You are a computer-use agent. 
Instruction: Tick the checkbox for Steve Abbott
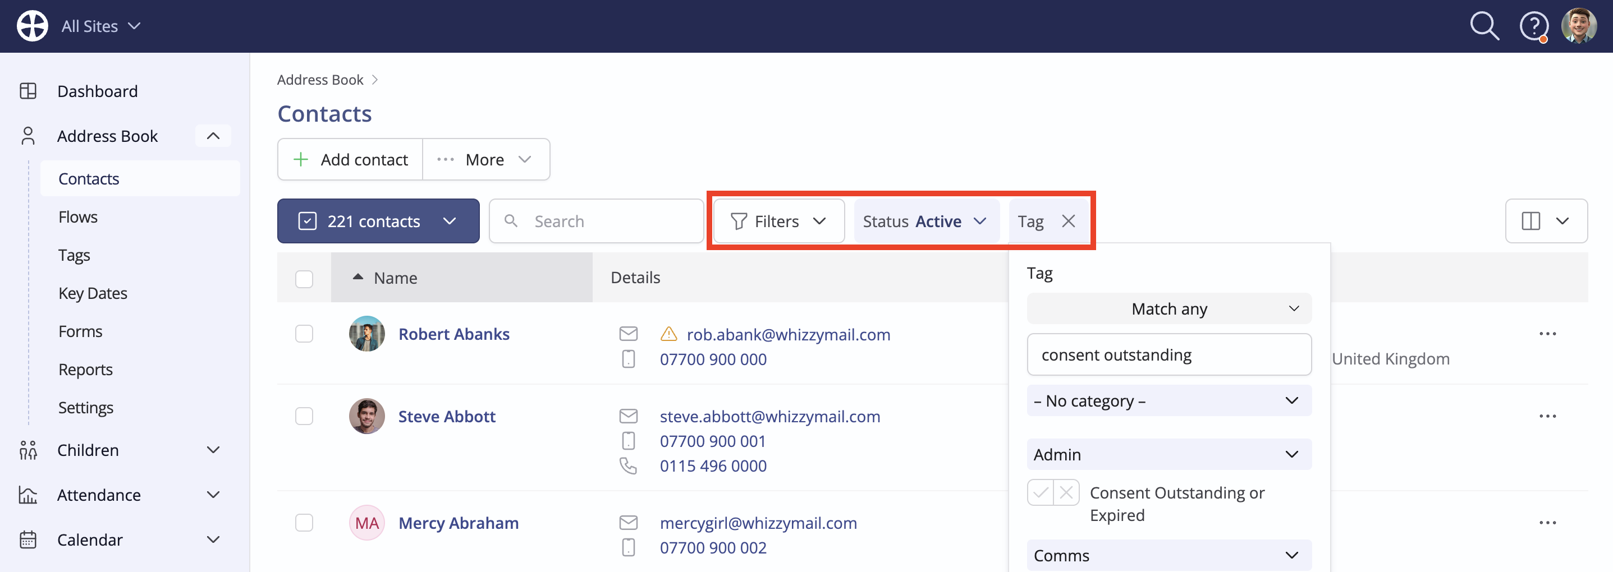304,416
